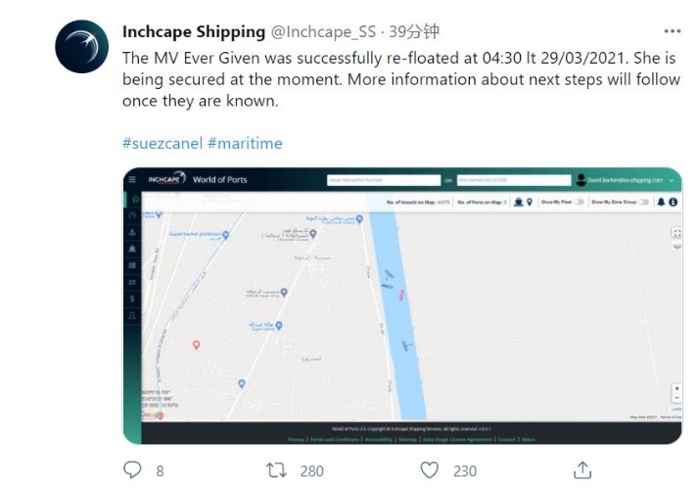
Task: Select the red location pin on map
Action: click(196, 344)
